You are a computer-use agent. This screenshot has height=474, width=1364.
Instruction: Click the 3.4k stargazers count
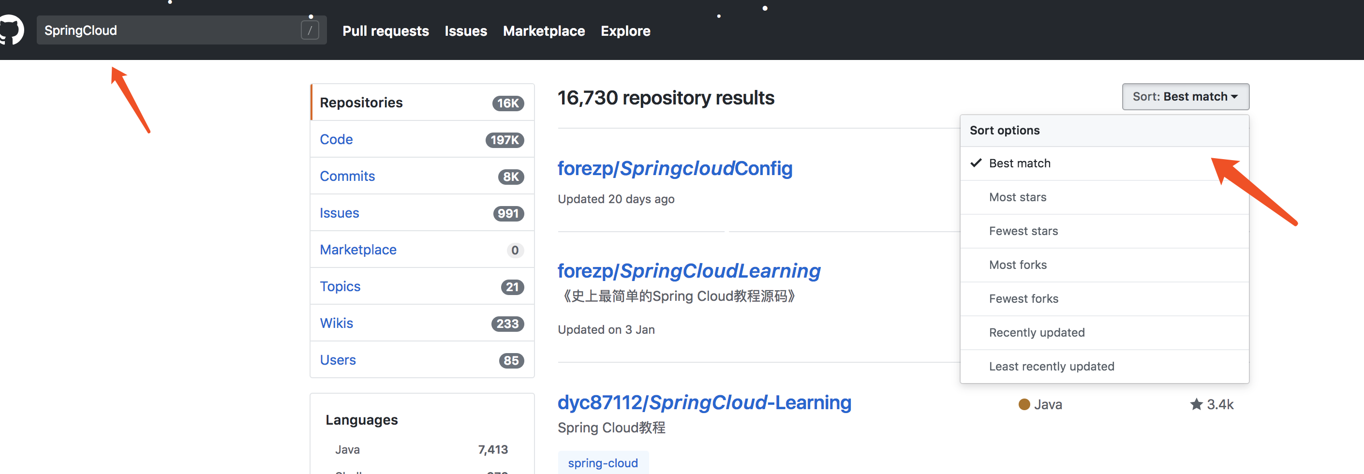tap(1220, 404)
